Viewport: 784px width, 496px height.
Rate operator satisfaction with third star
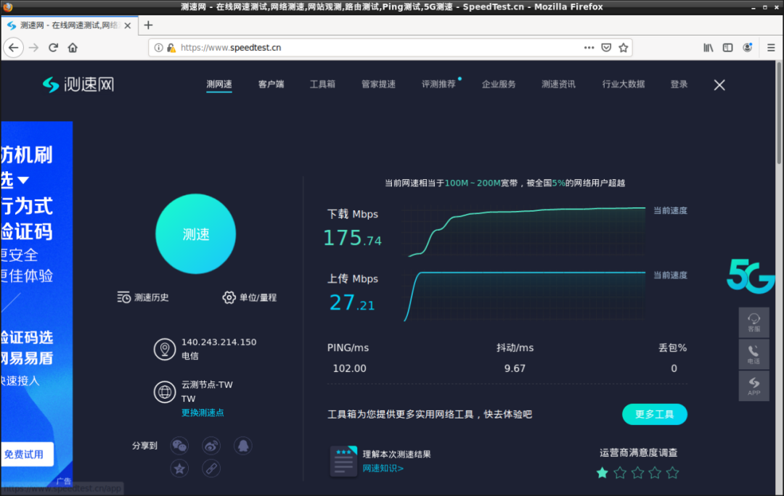pyautogui.click(x=637, y=473)
